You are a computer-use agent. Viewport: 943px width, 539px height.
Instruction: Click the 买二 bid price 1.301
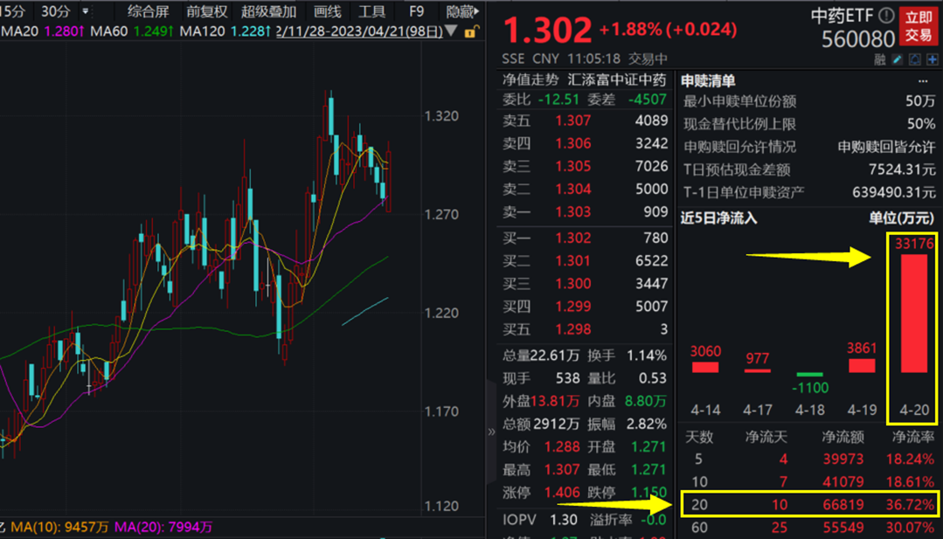pyautogui.click(x=572, y=261)
